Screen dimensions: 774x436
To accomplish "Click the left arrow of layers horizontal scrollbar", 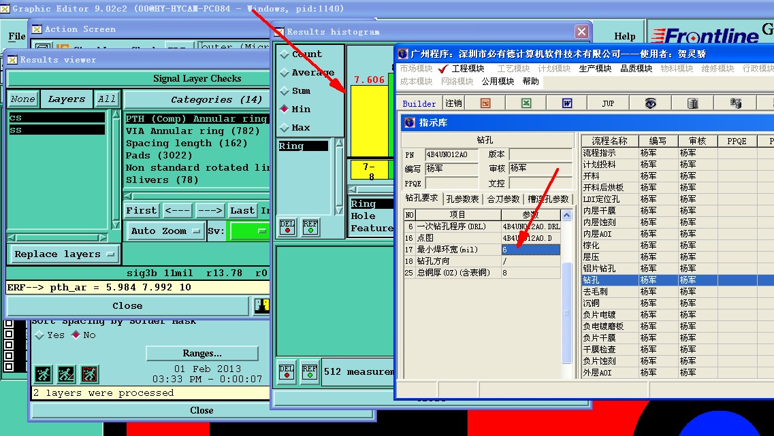I will [12, 238].
